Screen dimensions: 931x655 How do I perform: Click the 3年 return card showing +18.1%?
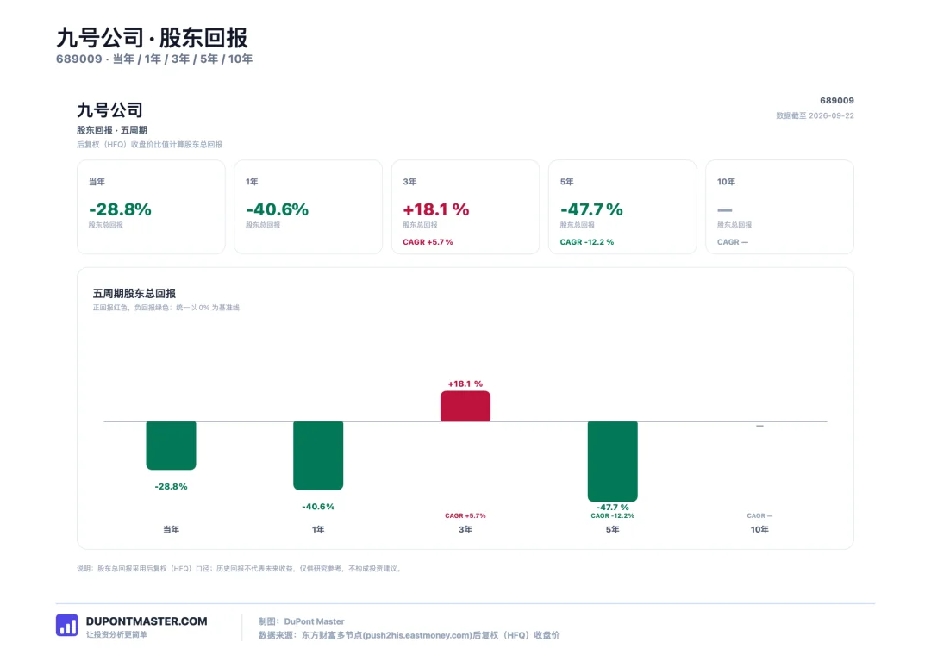tap(465, 207)
